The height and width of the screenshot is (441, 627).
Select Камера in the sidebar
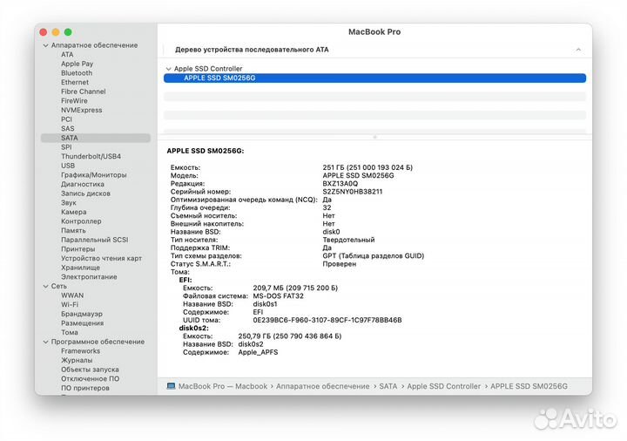[73, 212]
